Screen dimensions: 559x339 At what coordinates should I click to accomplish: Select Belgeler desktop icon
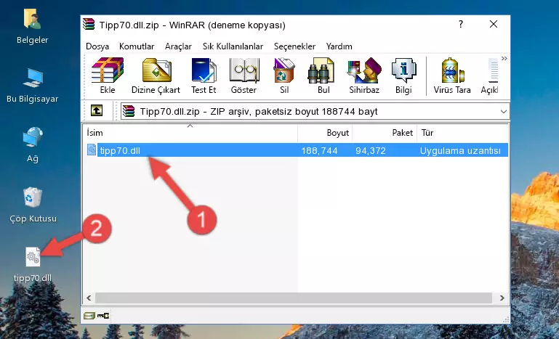33,27
